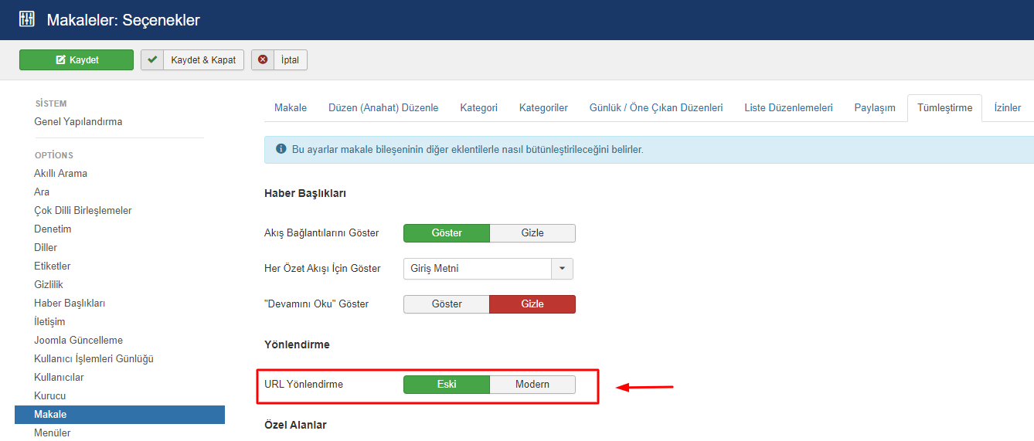Open the Paylaşım tab
Viewport: 1034px width, 441px height.
[874, 108]
